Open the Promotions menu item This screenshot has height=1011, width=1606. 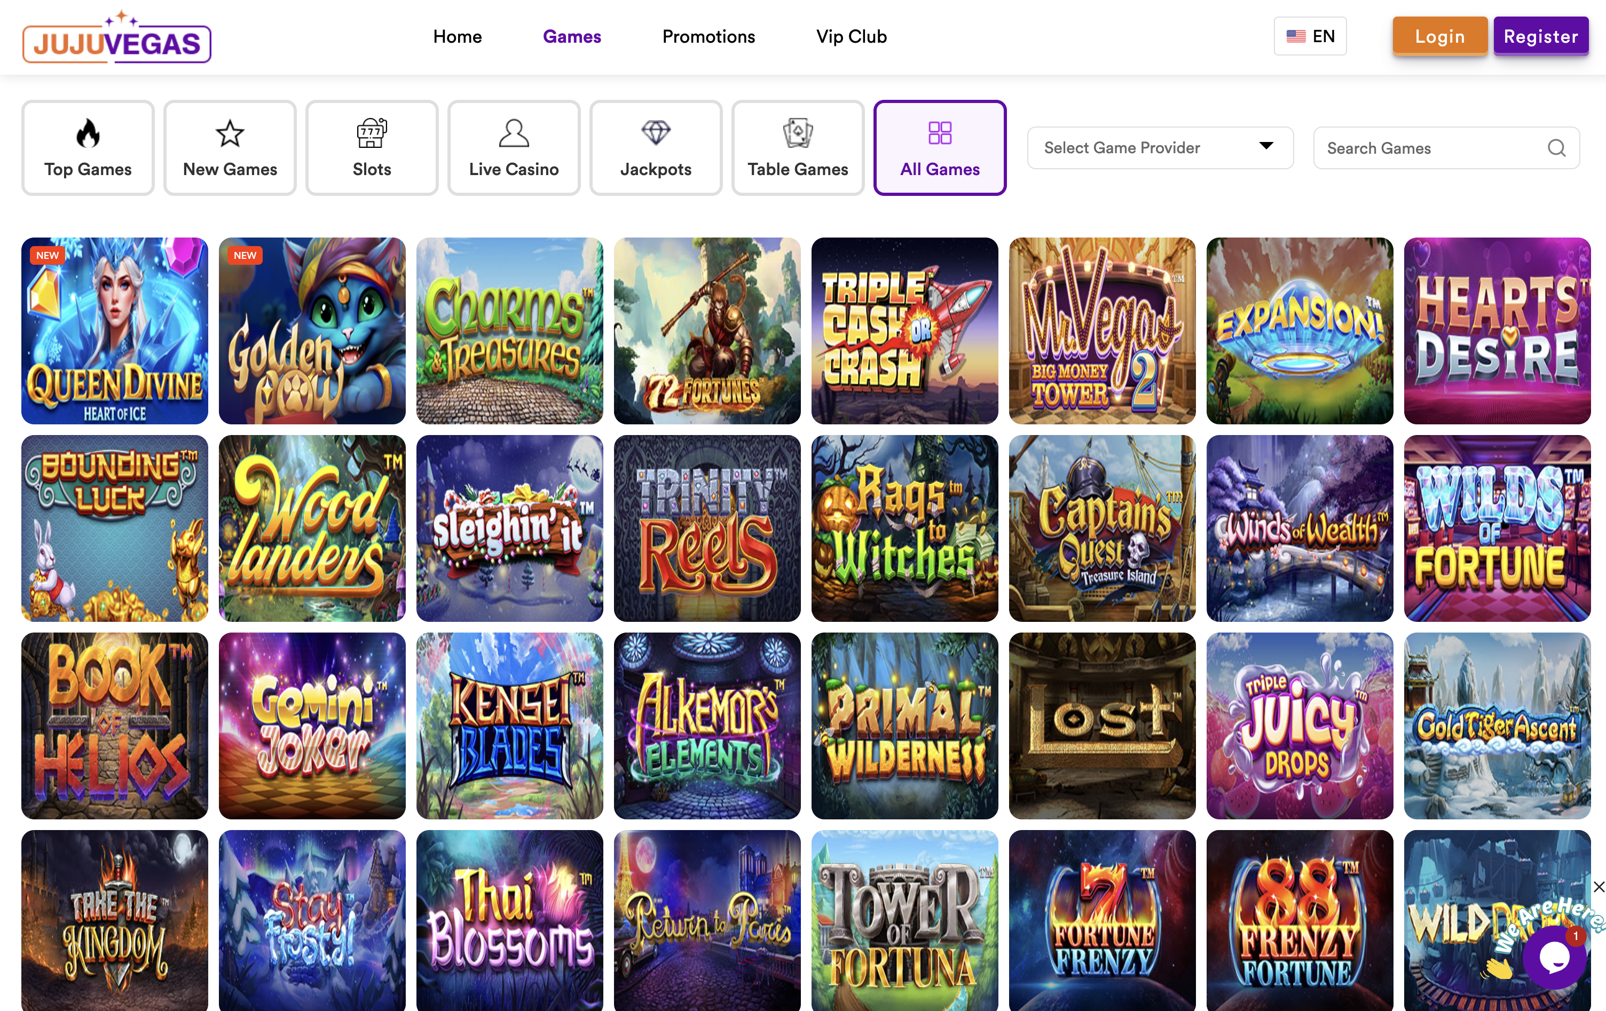[708, 37]
